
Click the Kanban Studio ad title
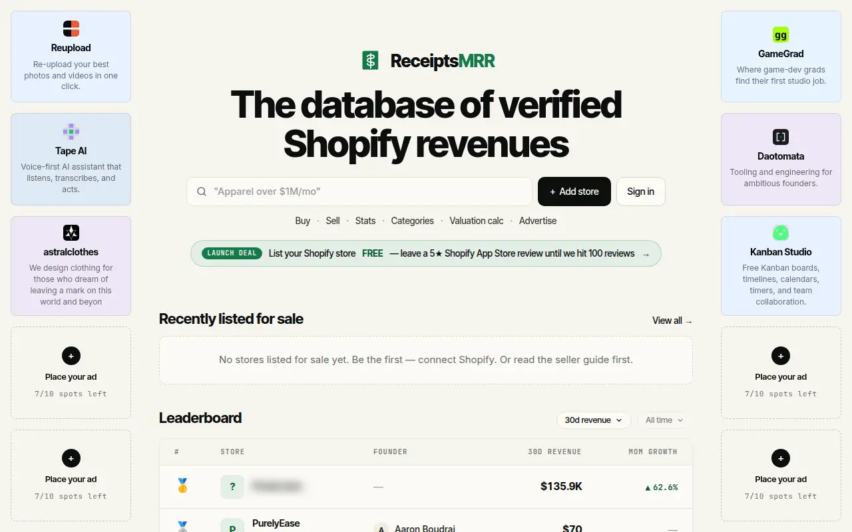tap(781, 252)
